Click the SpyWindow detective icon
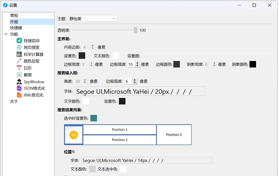This screenshot has width=279, height=176. [19, 82]
